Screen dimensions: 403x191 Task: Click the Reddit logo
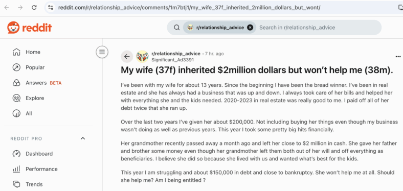click(29, 28)
